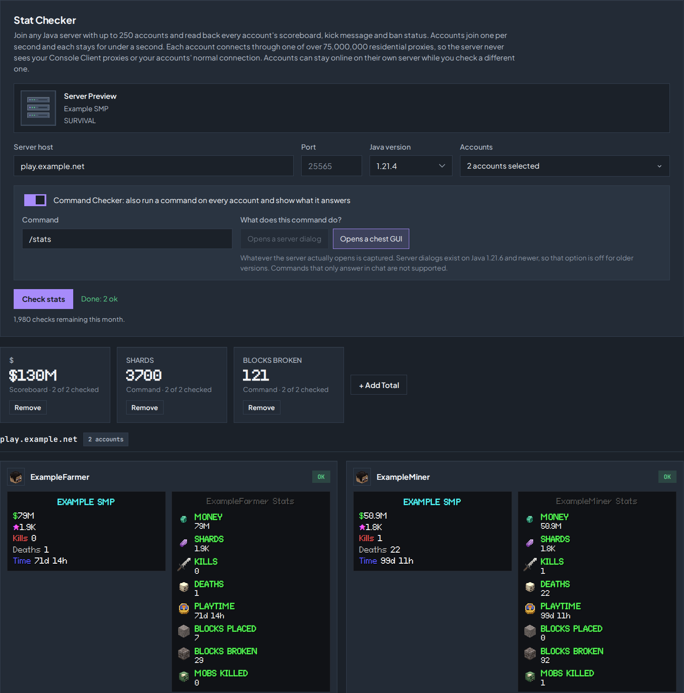Toggle the Command Checker switch
The height and width of the screenshot is (693, 684).
(35, 200)
